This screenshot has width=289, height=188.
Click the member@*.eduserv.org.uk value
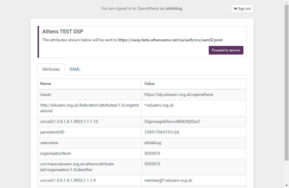168,180
